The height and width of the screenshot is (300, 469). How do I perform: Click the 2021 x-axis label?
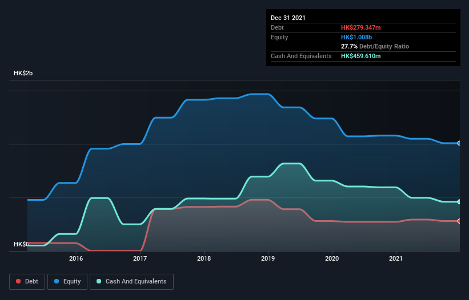pyautogui.click(x=396, y=258)
